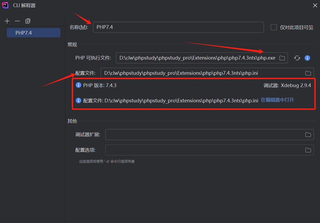The height and width of the screenshot is (223, 320).
Task: Open php.ini via 在编辑器中打开 link
Action: (277, 100)
